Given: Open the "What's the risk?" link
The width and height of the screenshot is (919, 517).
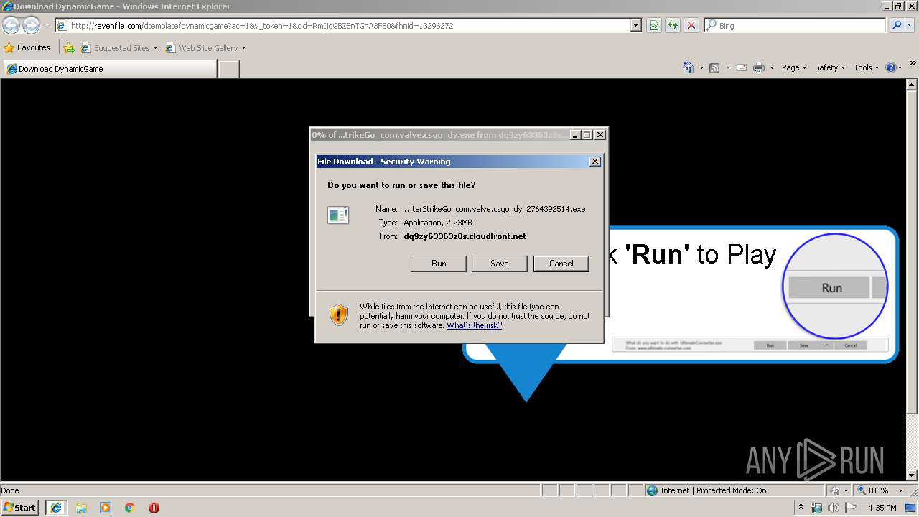Looking at the screenshot, I should (474, 325).
